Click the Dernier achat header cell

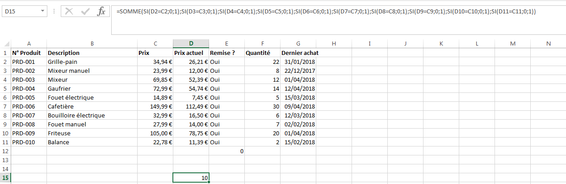tap(298, 53)
